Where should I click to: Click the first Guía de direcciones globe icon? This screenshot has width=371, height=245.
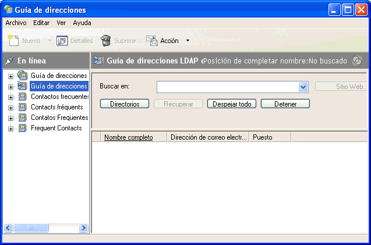[x=23, y=76]
